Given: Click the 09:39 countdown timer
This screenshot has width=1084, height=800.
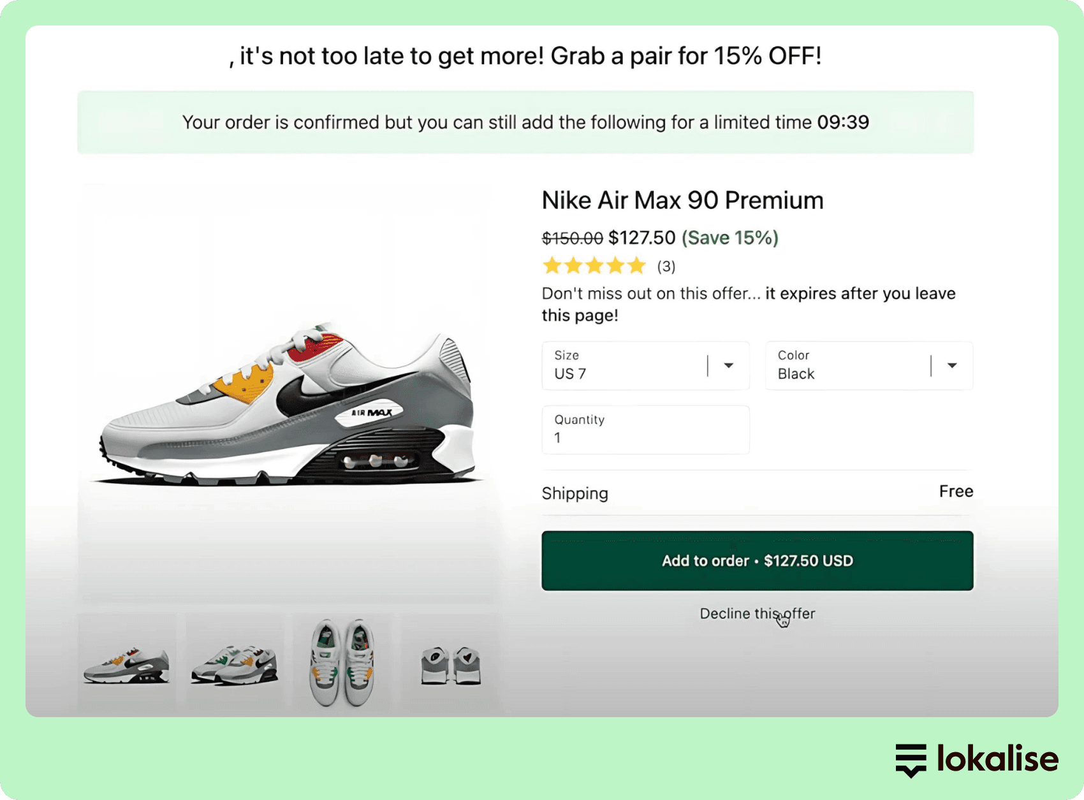Looking at the screenshot, I should [843, 122].
